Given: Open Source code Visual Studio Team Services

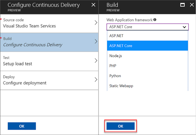Looking at the screenshot, I should coord(49,23).
